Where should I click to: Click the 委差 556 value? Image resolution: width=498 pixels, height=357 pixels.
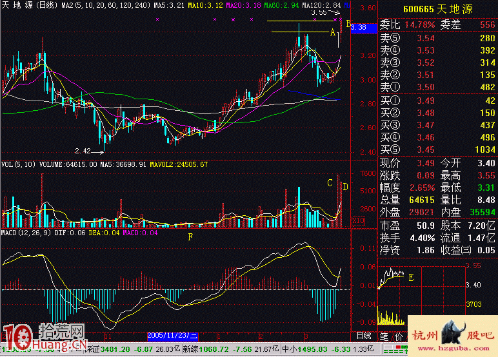[x=487, y=24]
